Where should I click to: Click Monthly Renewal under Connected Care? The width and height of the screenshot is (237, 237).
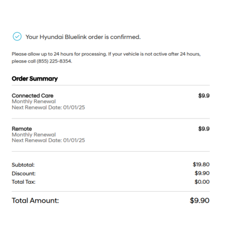[x=34, y=102]
